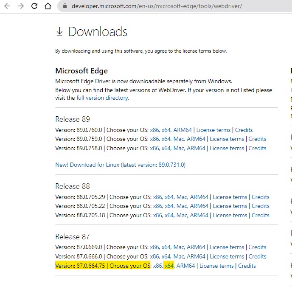
Task: Open License terms for version 88.0.705.18
Action: [230, 215]
